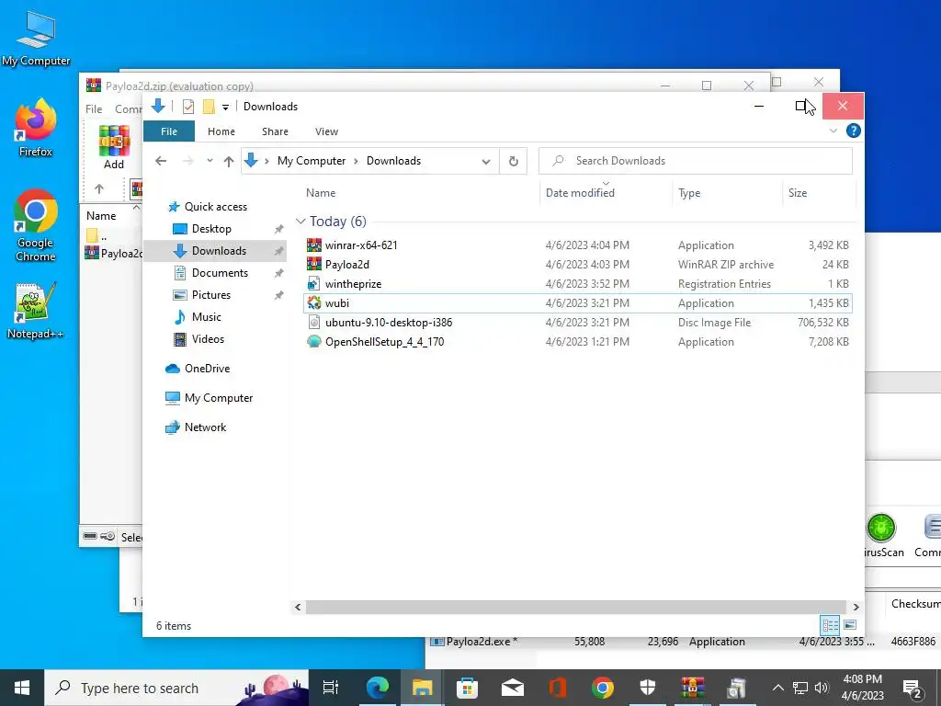The image size is (941, 706).
Task: Select Desktop in navigation pane
Action: click(x=211, y=229)
